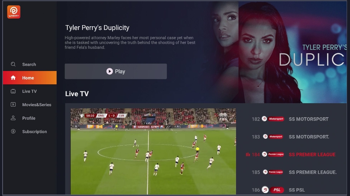Go to the Live TV menu item

[30, 91]
